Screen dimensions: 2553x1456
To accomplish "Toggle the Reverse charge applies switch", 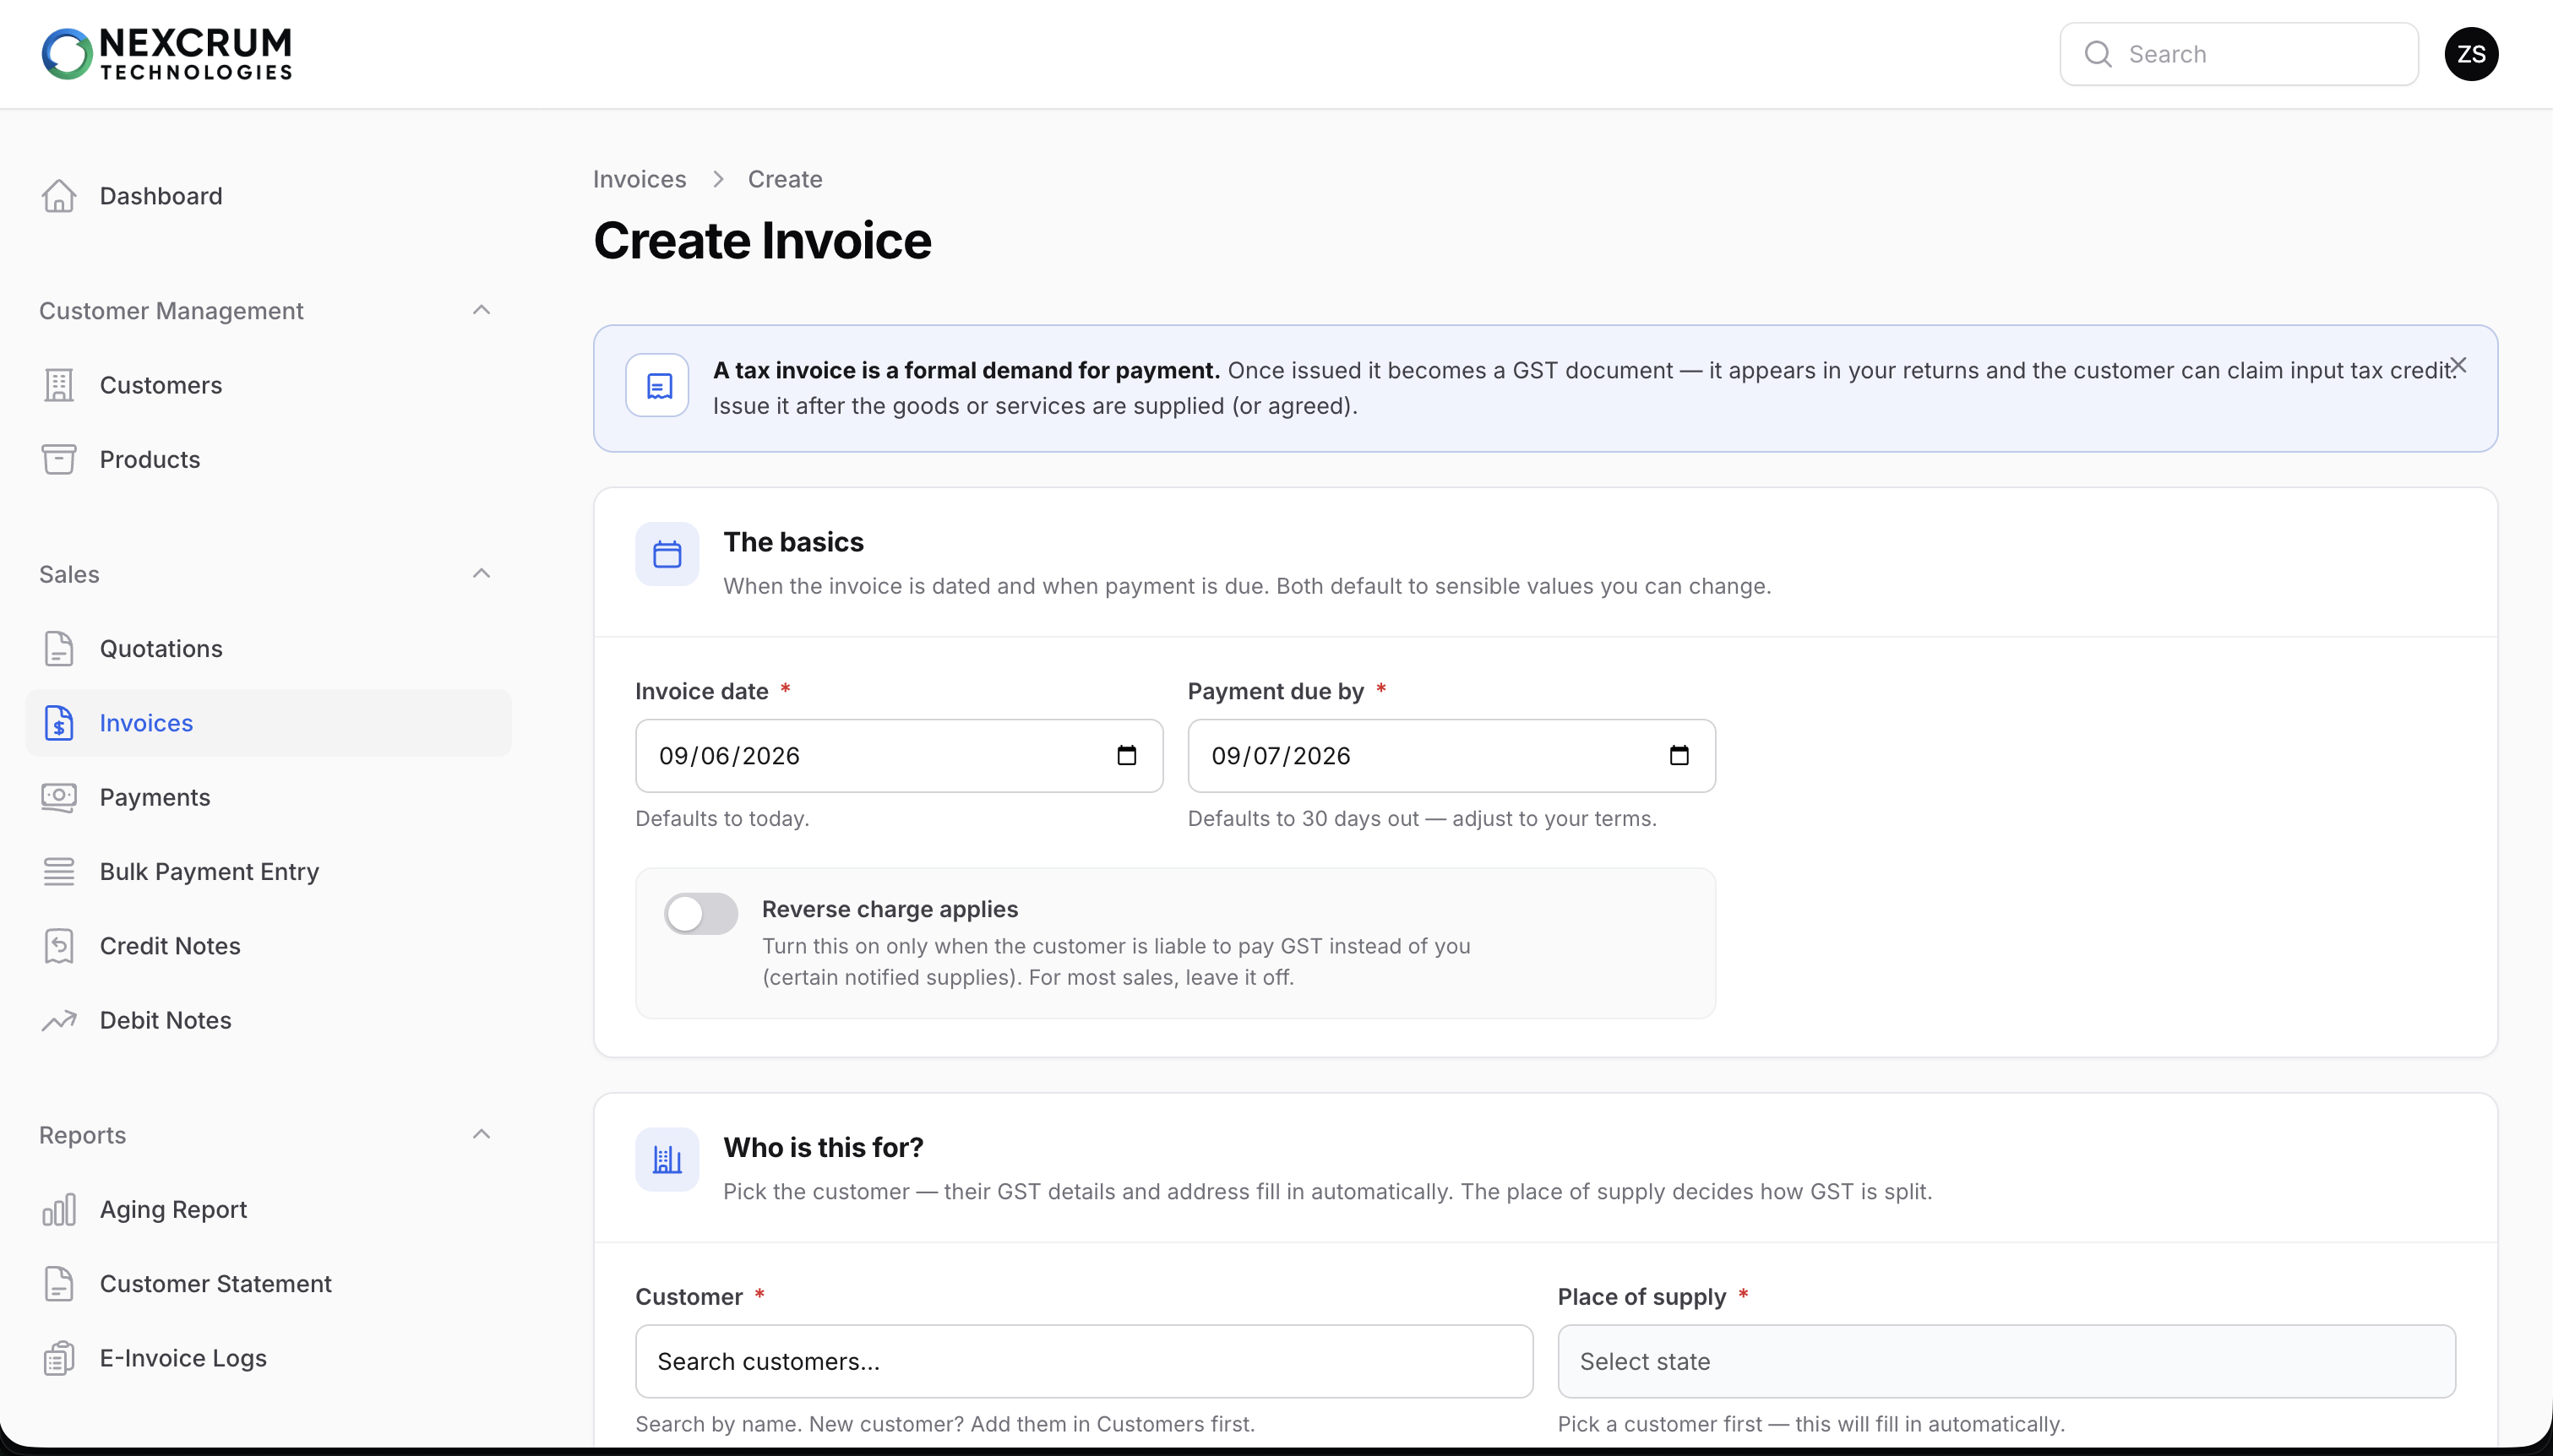I will 701,913.
